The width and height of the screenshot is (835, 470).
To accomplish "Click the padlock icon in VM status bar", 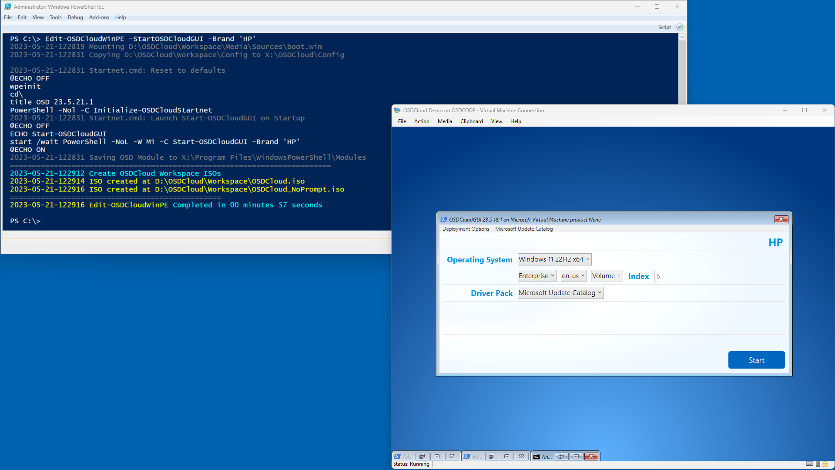I will (825, 464).
